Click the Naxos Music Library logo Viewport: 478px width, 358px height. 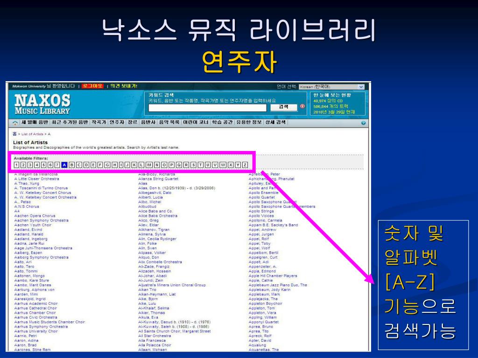pyautogui.click(x=42, y=104)
